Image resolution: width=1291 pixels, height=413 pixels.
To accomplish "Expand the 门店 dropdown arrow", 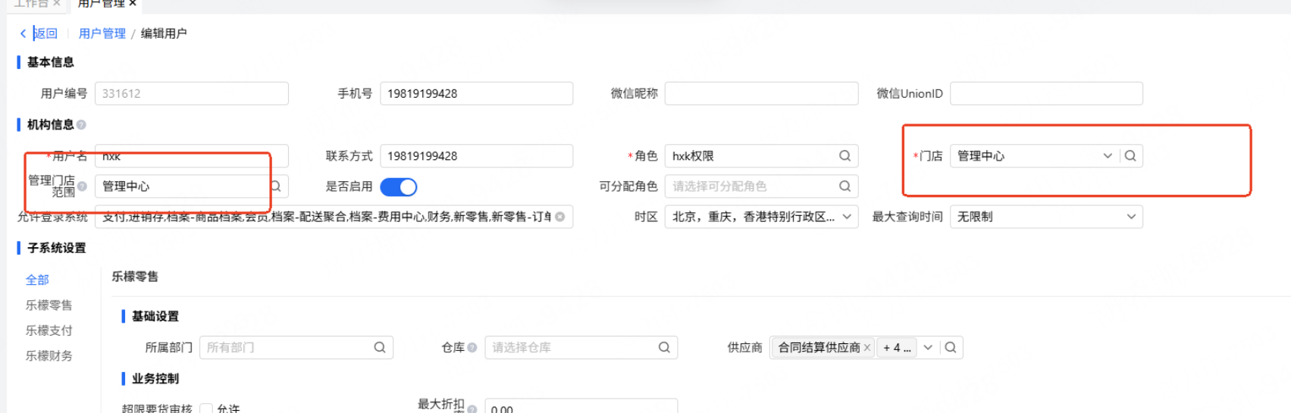I will pyautogui.click(x=1108, y=155).
